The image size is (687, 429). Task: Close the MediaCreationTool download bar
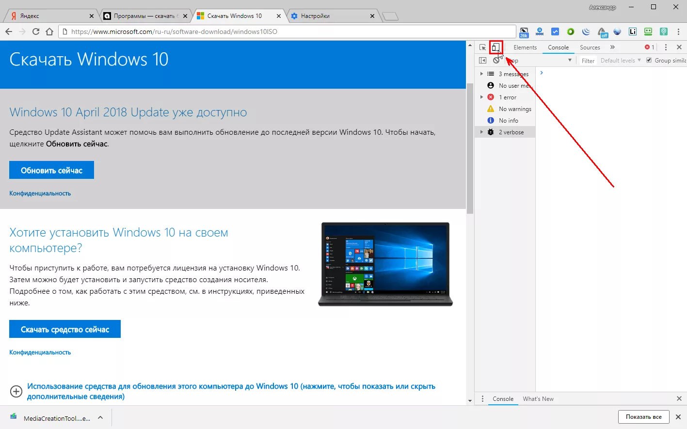678,417
